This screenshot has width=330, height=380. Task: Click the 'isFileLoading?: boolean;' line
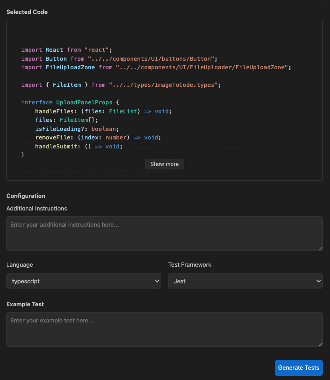[x=77, y=129]
